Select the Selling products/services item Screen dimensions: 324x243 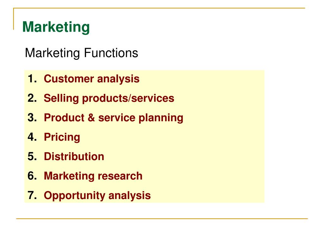click(x=109, y=98)
